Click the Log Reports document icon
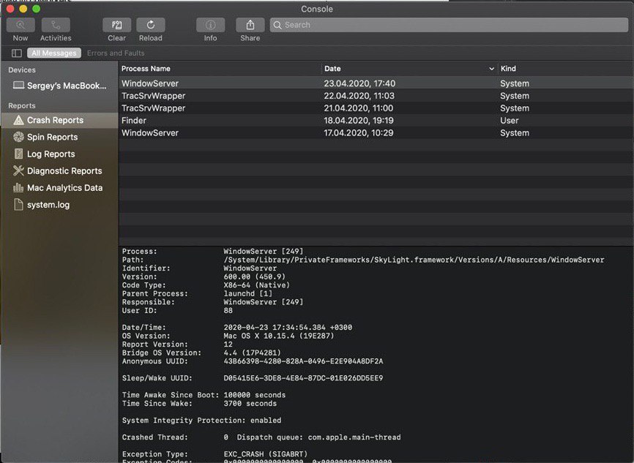Screen dimensions: 634x463 pos(18,154)
